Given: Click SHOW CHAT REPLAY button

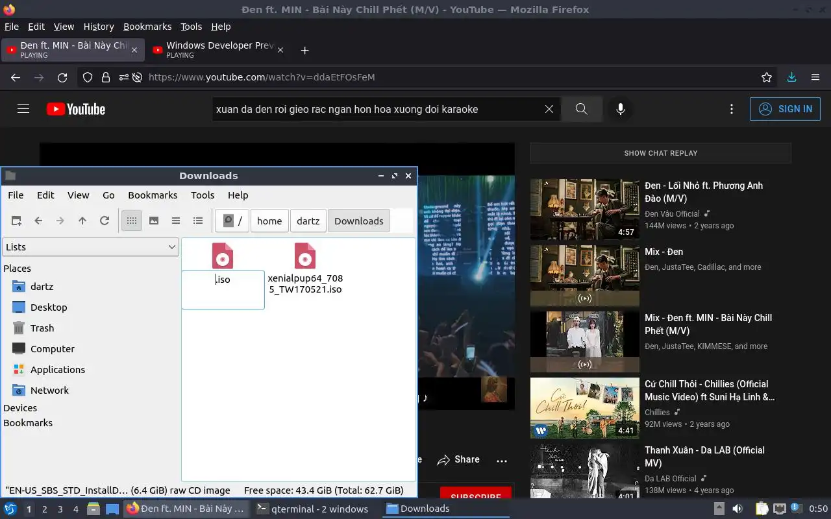Looking at the screenshot, I should [660, 153].
